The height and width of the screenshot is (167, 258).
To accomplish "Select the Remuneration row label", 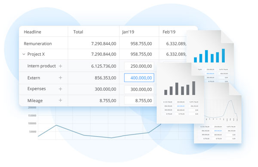I will 38,44.
